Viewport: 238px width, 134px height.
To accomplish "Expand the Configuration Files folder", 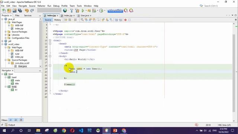I will pyautogui.click(x=6, y=38).
